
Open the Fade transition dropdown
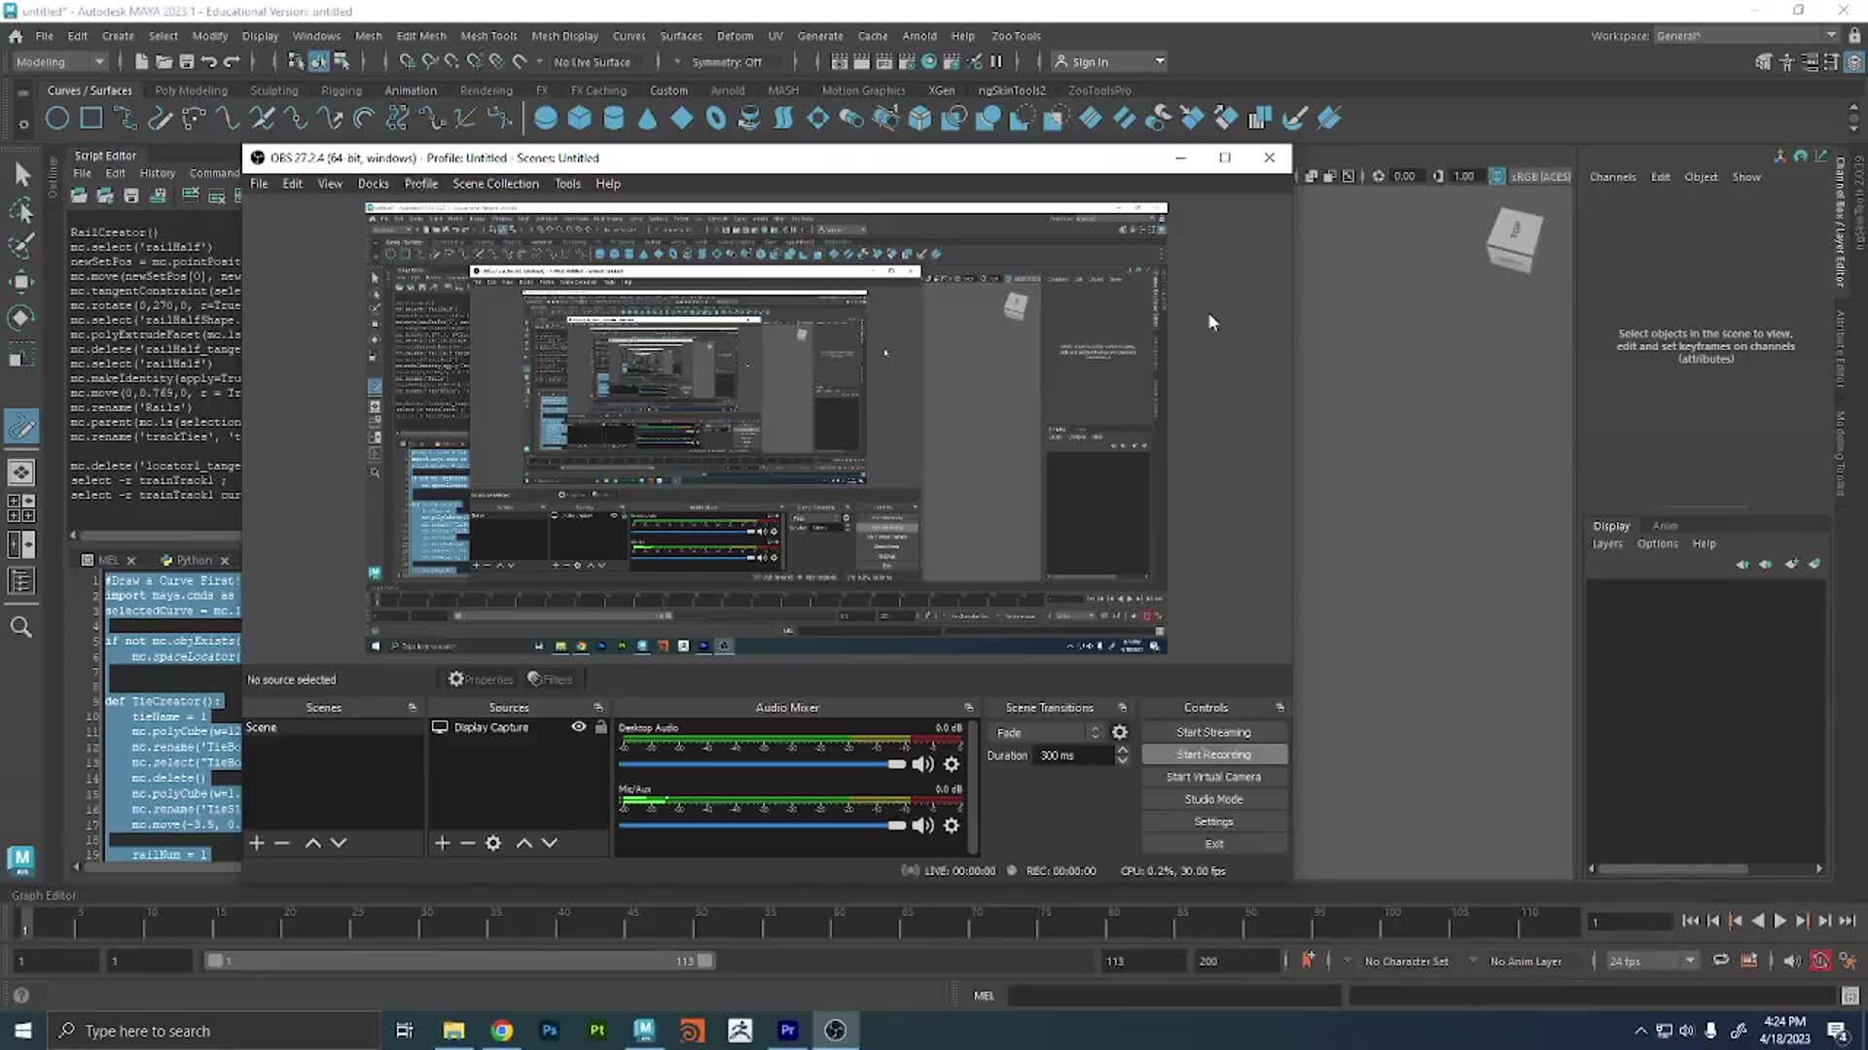(x=1047, y=732)
